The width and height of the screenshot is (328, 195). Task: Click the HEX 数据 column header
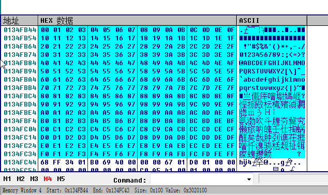pyautogui.click(x=138, y=21)
